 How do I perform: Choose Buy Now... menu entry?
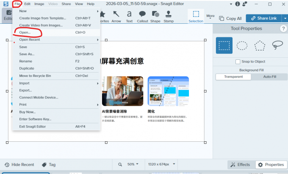click(x=56, y=112)
